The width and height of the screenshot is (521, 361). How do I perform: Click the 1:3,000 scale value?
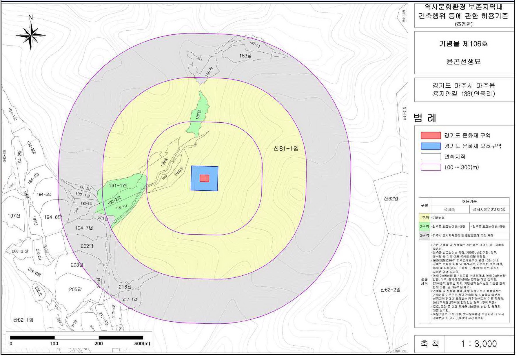point(479,344)
